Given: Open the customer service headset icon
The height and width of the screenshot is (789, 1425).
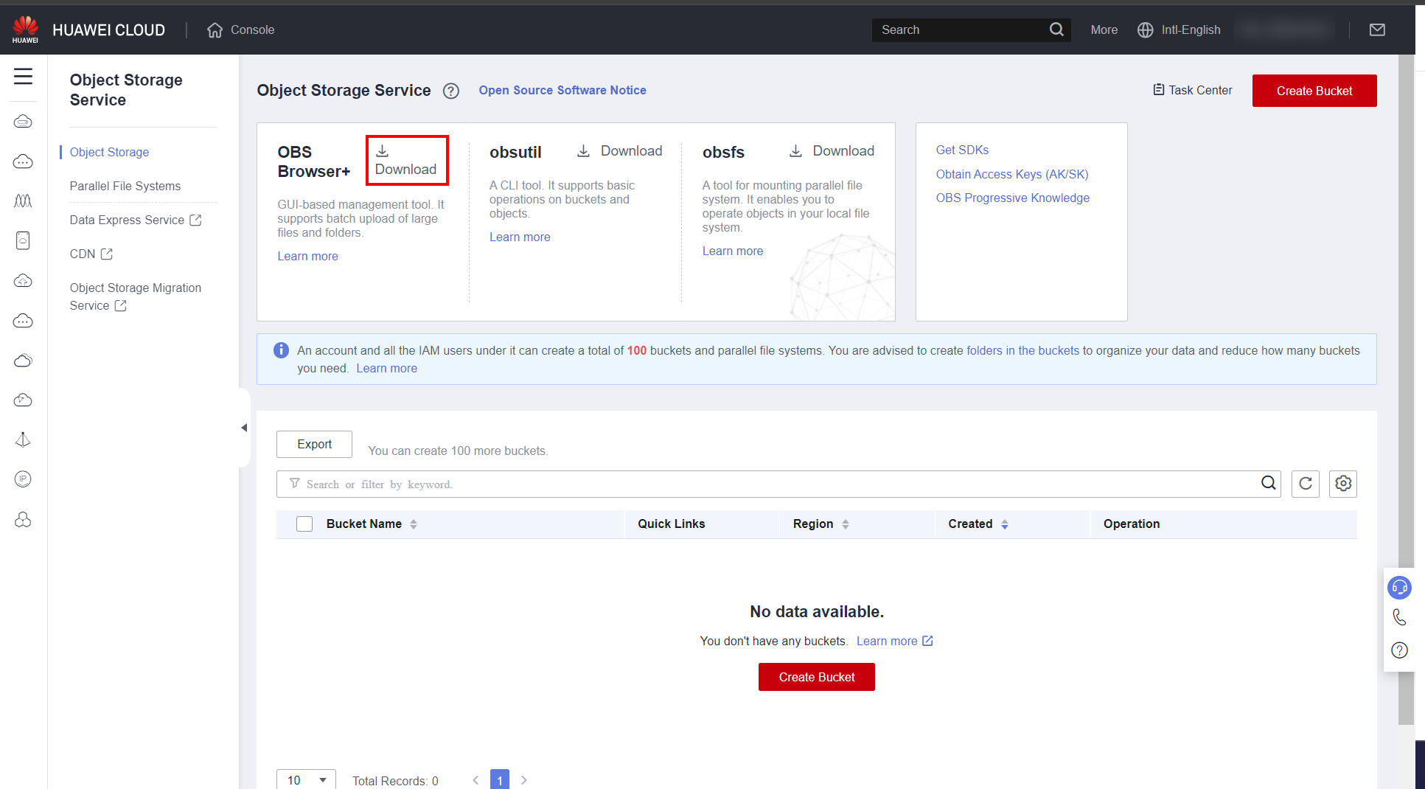Looking at the screenshot, I should 1398,587.
